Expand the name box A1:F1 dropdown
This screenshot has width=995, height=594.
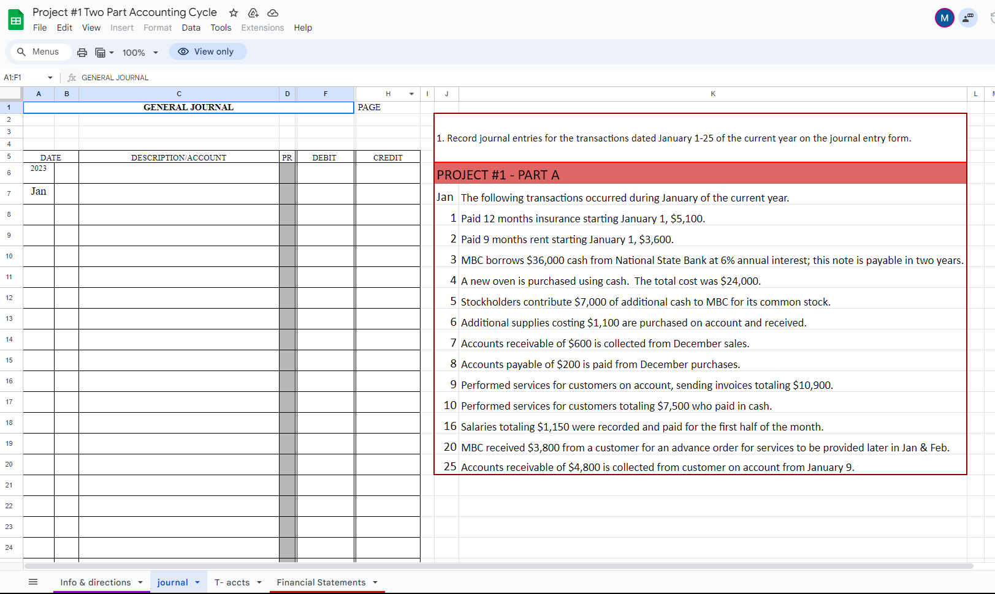pos(50,77)
